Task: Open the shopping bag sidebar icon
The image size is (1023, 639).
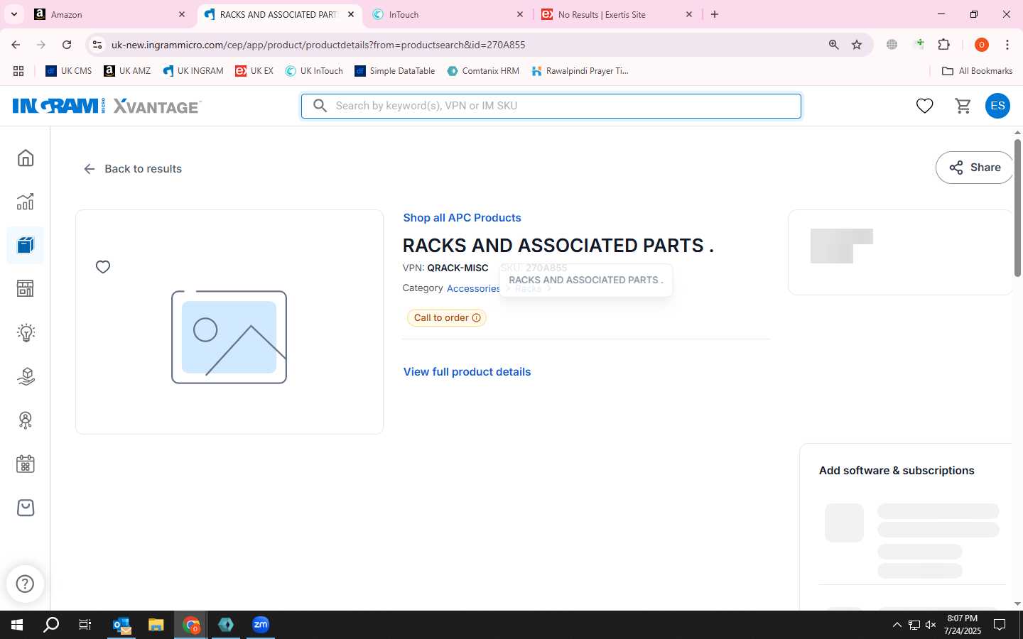Action: tap(26, 508)
